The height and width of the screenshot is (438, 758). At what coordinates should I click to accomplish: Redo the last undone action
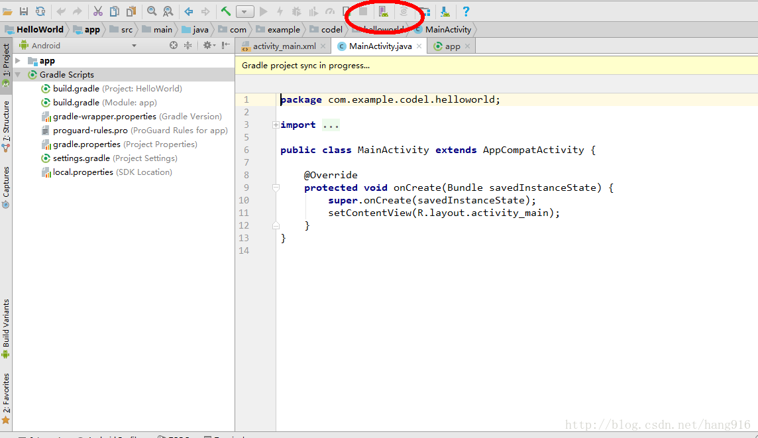[x=78, y=11]
